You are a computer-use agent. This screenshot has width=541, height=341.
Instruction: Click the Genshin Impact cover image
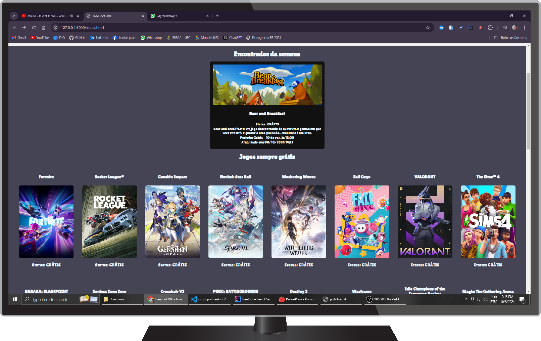tap(173, 221)
